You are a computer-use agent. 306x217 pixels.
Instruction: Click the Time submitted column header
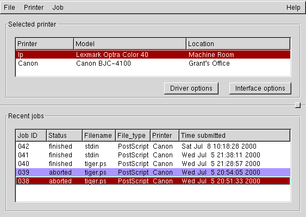tap(235, 136)
